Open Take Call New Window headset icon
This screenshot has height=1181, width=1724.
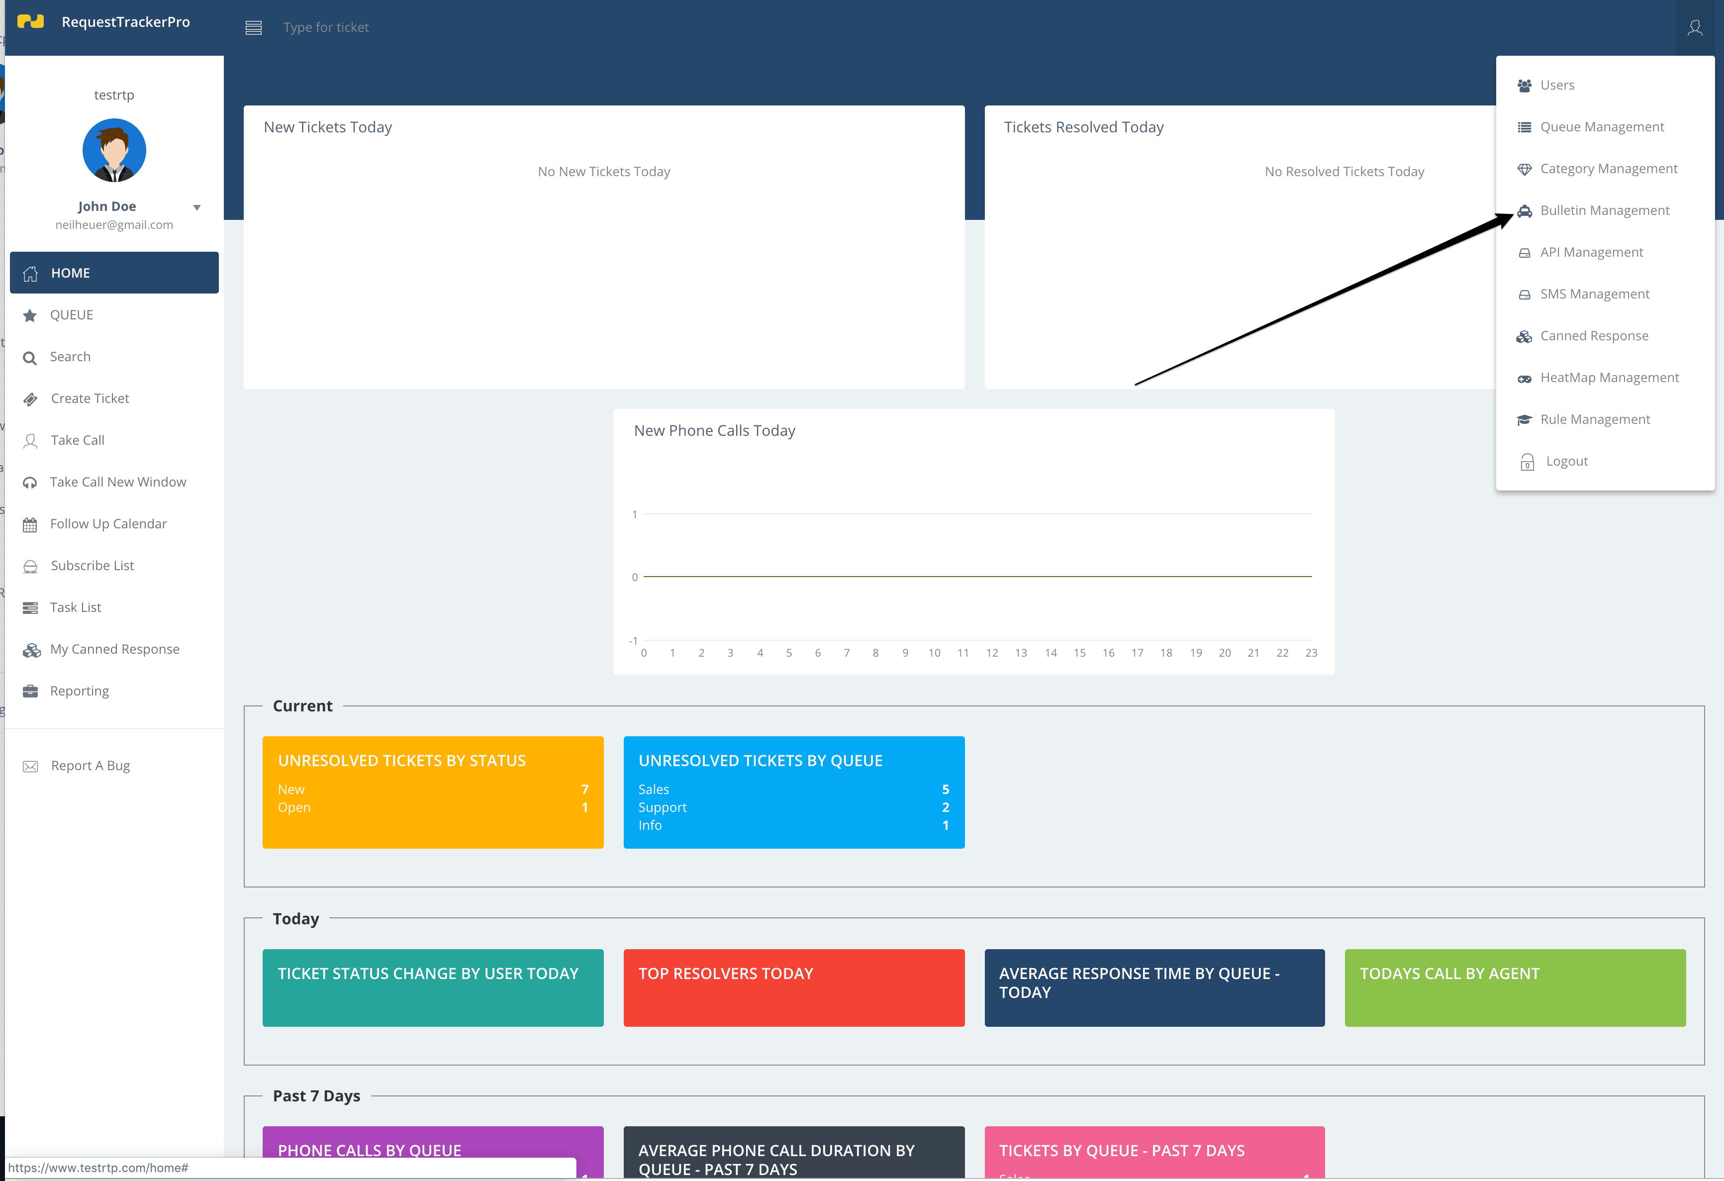click(x=30, y=482)
